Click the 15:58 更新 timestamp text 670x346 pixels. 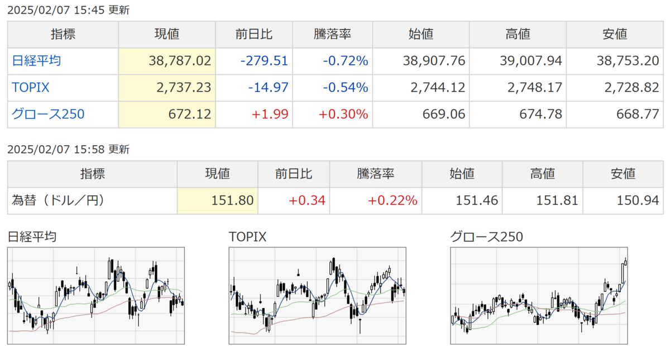pyautogui.click(x=106, y=150)
